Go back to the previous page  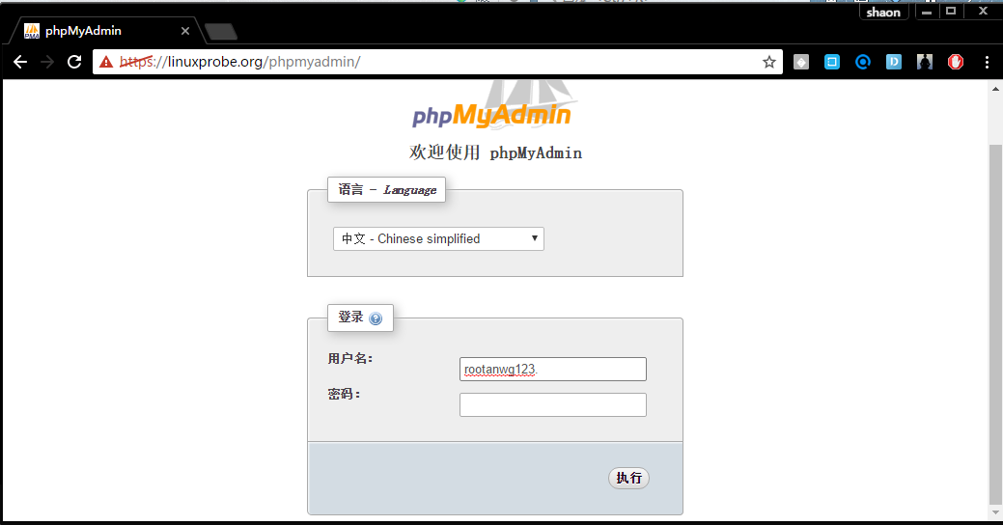pyautogui.click(x=20, y=62)
